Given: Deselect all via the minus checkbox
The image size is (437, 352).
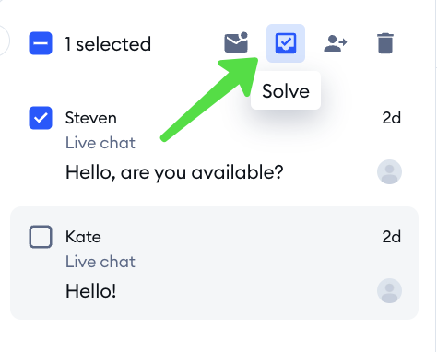Looking at the screenshot, I should 41,43.
